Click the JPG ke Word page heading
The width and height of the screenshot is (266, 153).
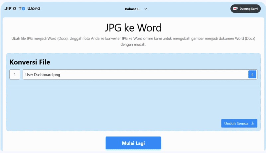133,28
